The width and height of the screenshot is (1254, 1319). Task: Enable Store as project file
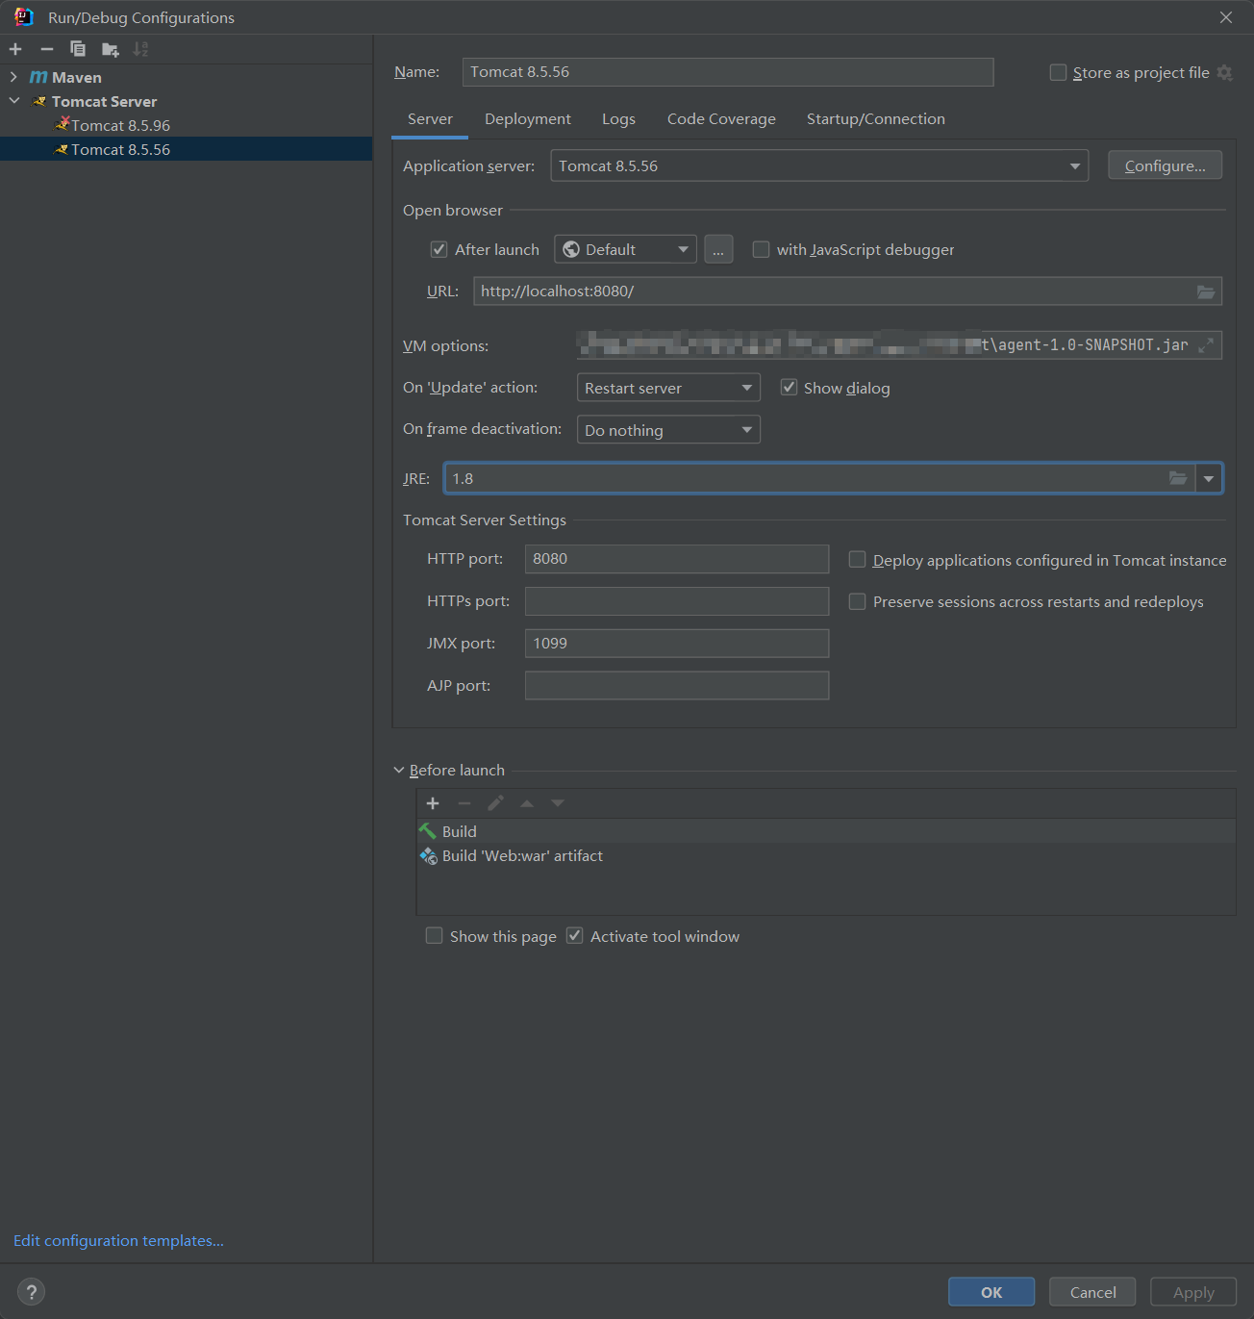1058,73
